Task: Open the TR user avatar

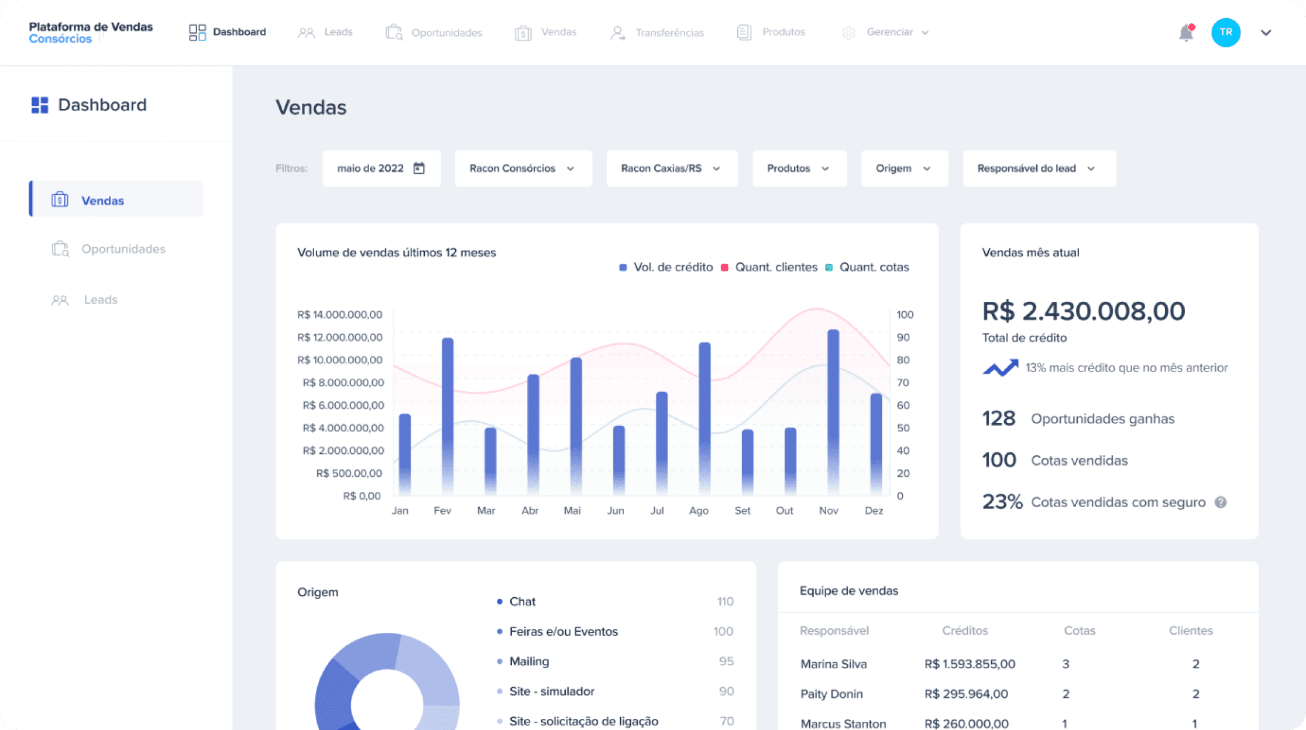Action: (x=1225, y=33)
